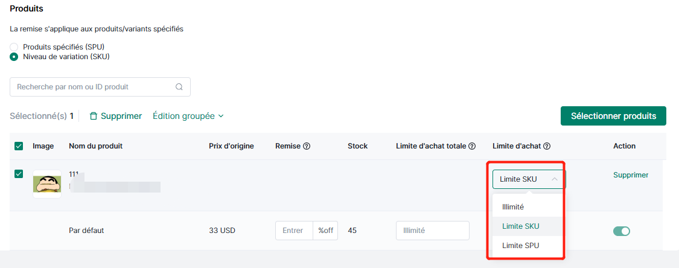
Task: Click the Sélectionner produits button
Action: click(613, 116)
